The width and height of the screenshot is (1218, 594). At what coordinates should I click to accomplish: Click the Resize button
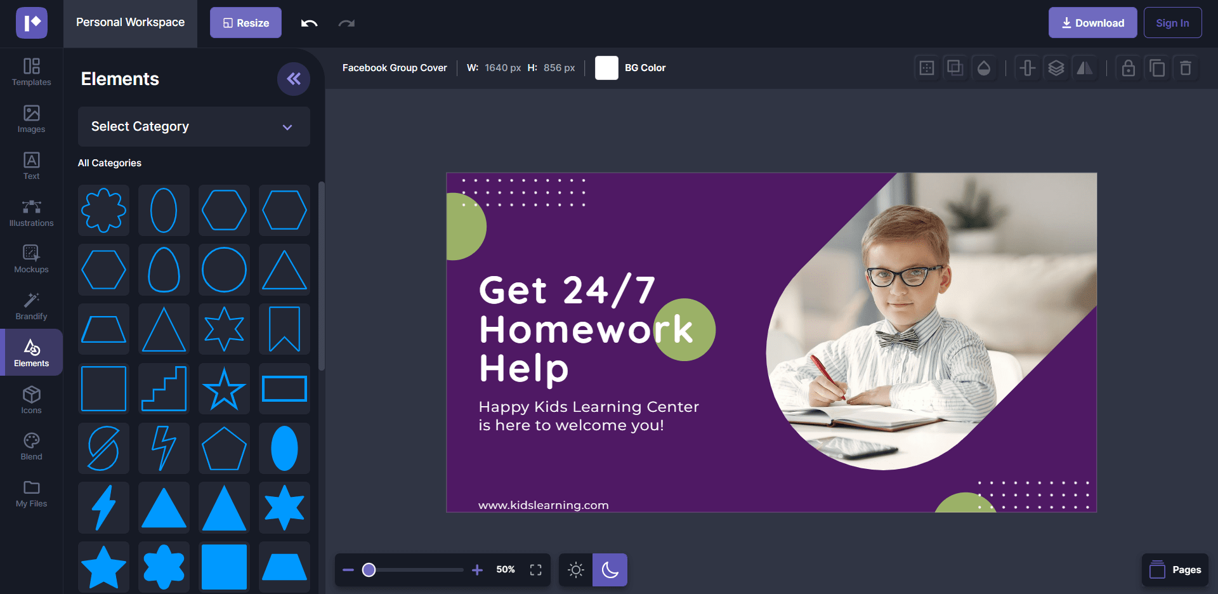click(x=246, y=23)
